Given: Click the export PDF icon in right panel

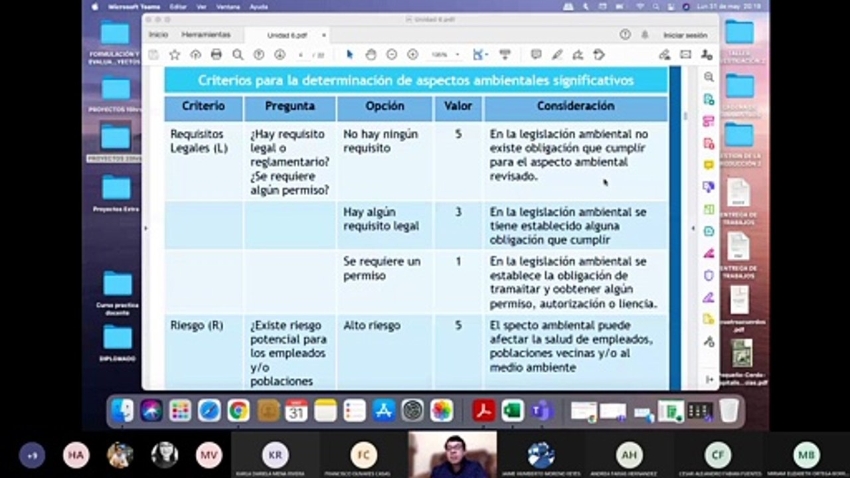Looking at the screenshot, I should [x=709, y=99].
